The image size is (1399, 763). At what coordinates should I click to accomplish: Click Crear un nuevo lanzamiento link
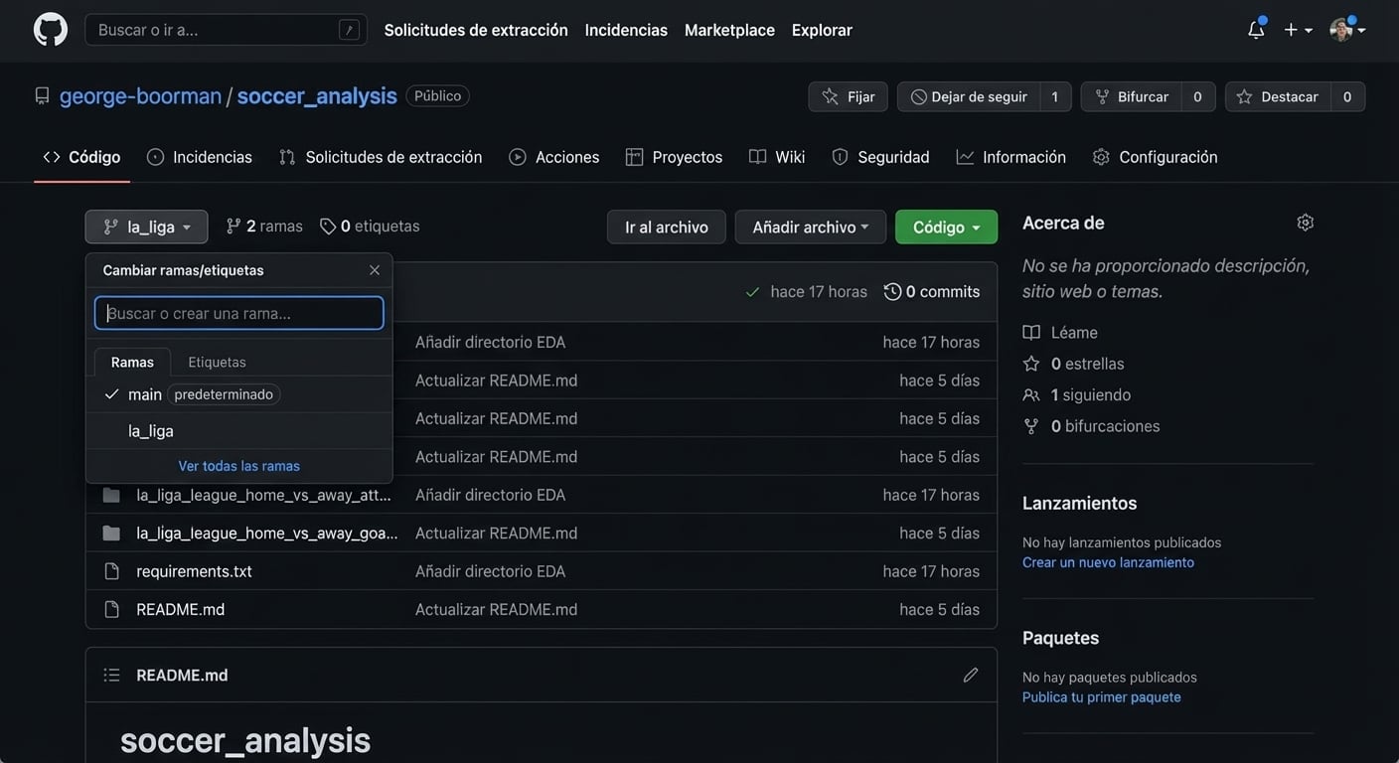pyautogui.click(x=1108, y=562)
